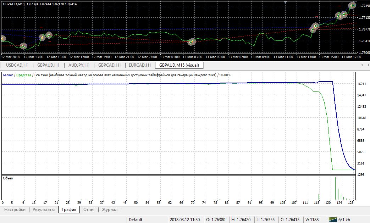Click the 2018.03.12 11:30 status bar timestamp
This screenshot has height=223, width=370.
(185, 220)
